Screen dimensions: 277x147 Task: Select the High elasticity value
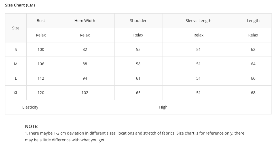coord(163,107)
